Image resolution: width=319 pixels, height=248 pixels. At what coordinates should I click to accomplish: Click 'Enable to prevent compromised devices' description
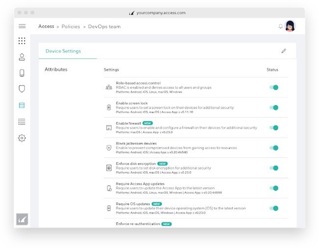(176, 148)
